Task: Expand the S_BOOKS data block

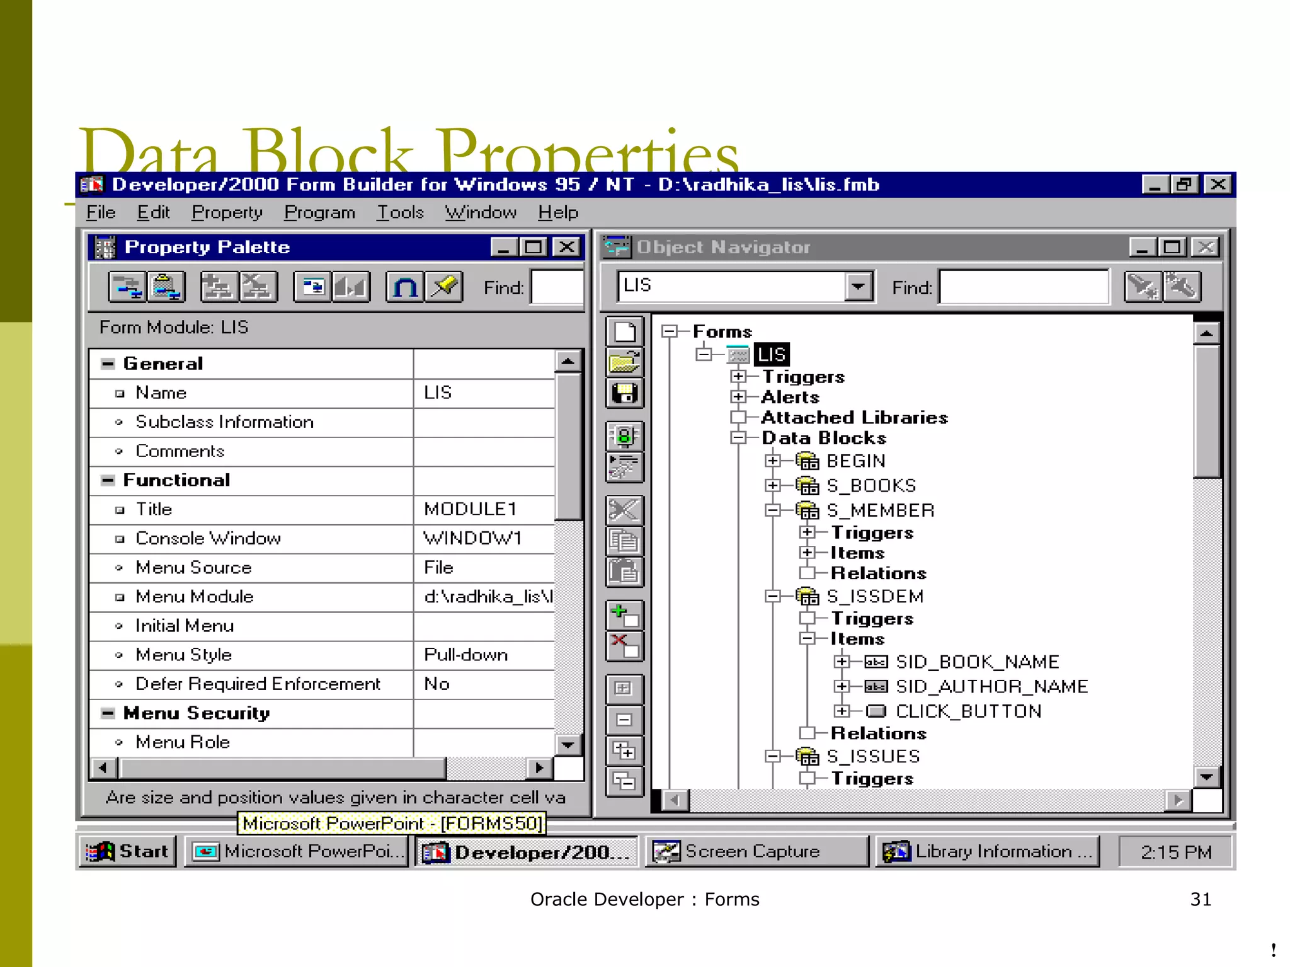Action: click(x=773, y=485)
